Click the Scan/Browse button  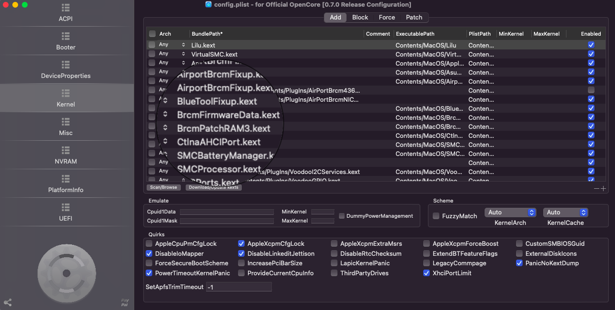163,187
